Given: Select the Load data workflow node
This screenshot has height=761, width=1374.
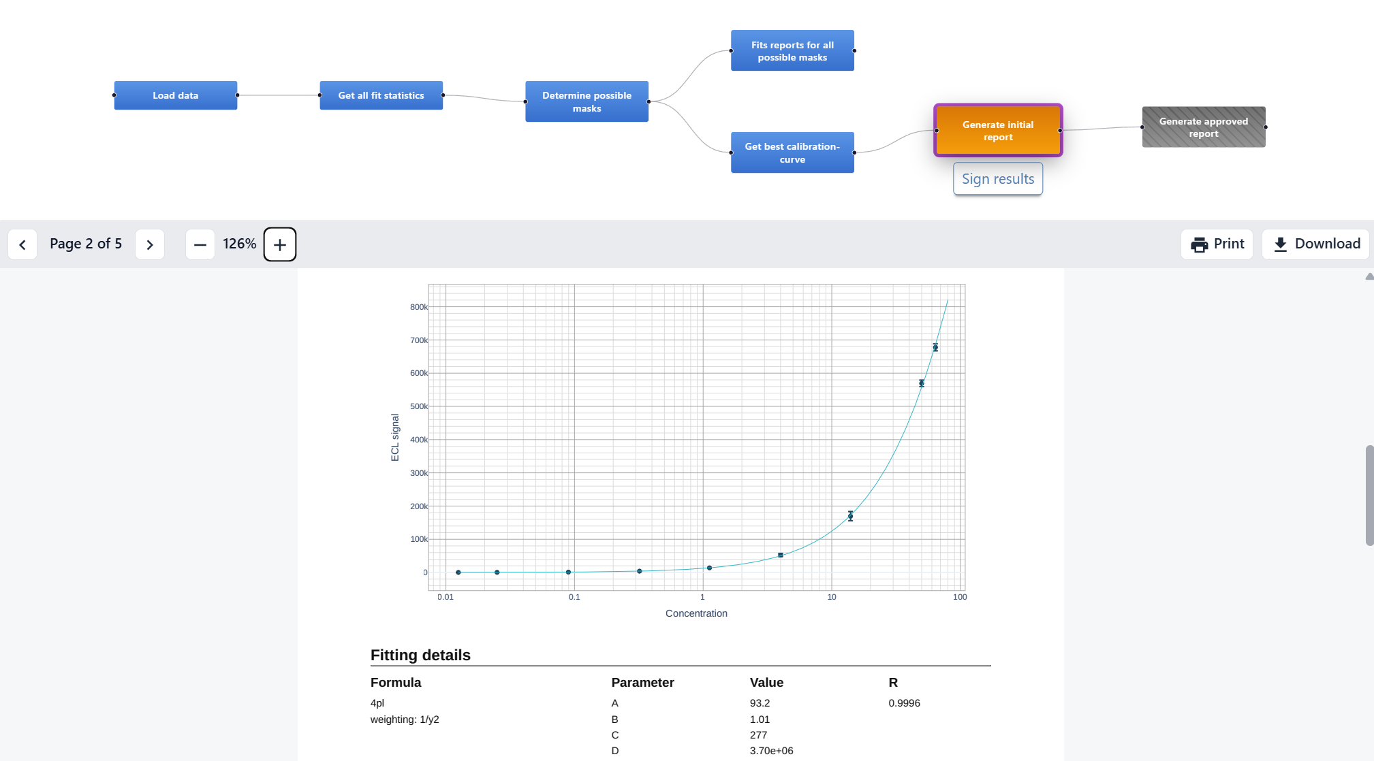Looking at the screenshot, I should (x=176, y=95).
